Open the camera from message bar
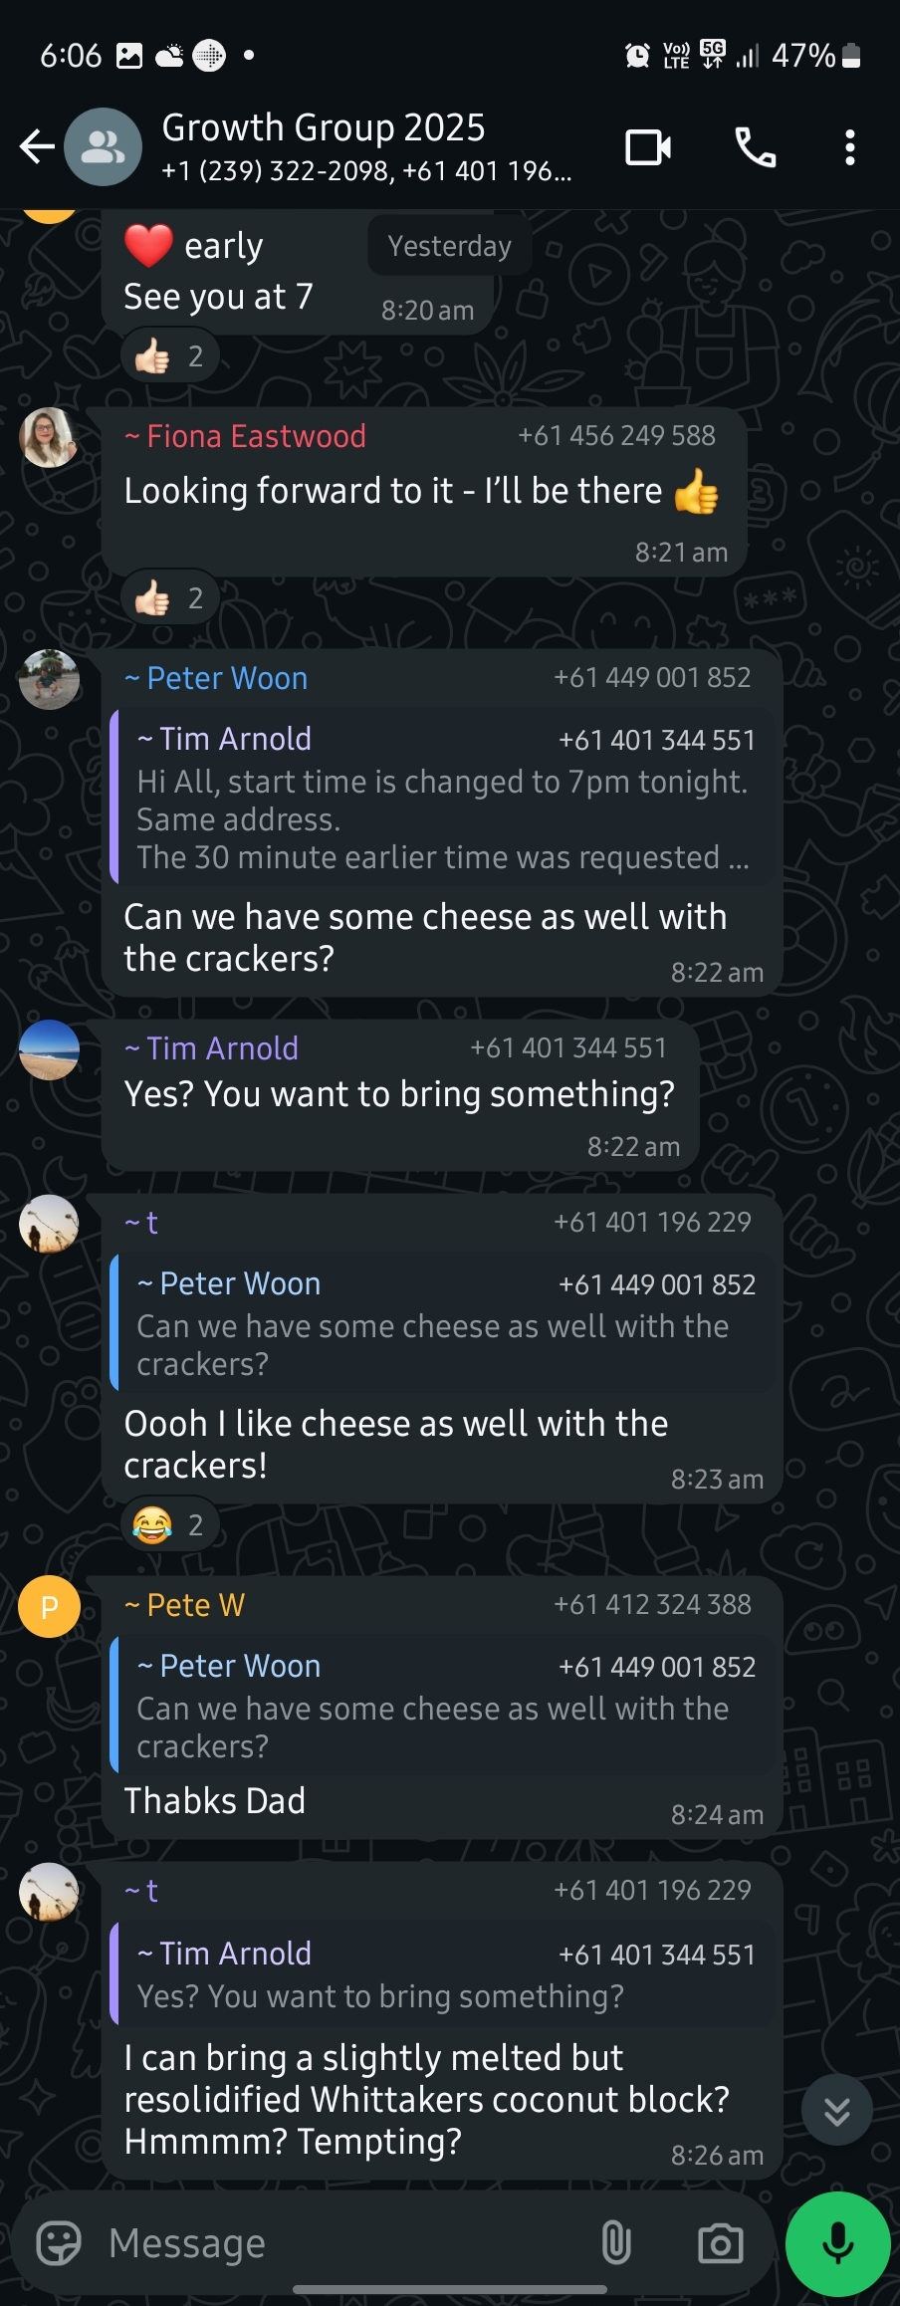This screenshot has height=2306, width=900. tap(720, 2244)
